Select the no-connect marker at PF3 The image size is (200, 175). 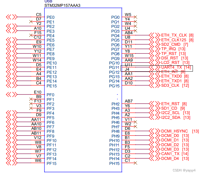(31, 108)
